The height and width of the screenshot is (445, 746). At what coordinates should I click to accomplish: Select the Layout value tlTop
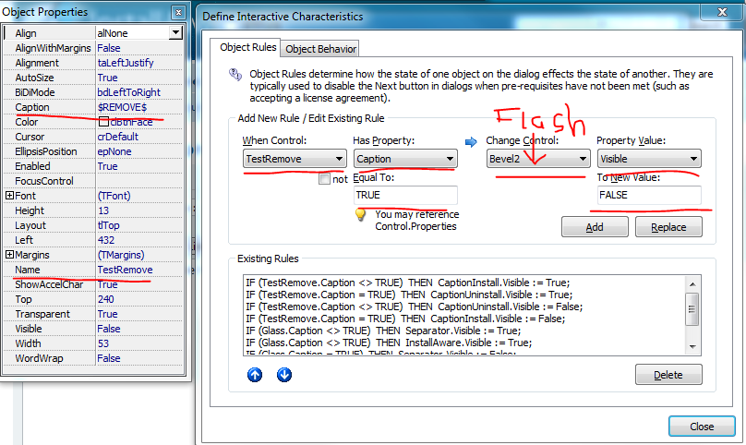click(108, 225)
